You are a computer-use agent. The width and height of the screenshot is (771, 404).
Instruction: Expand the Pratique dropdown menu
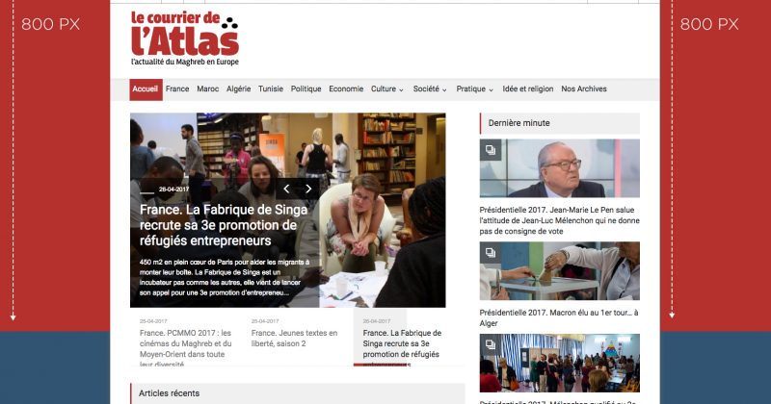[x=474, y=88]
